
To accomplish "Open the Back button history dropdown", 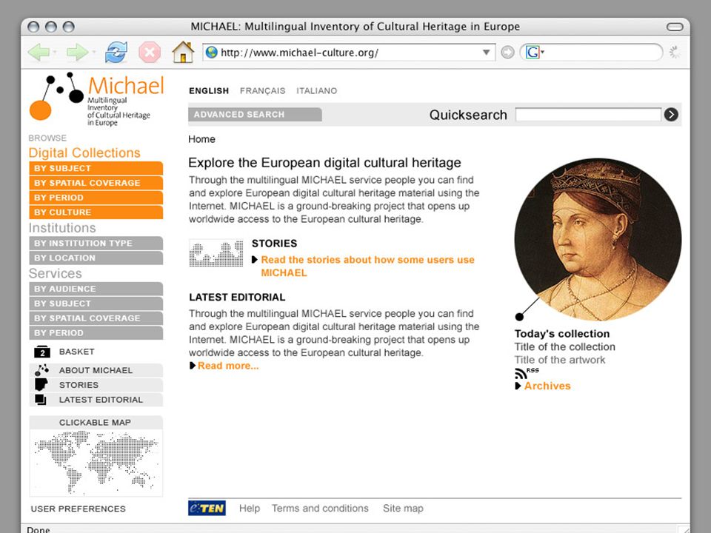I will [55, 53].
